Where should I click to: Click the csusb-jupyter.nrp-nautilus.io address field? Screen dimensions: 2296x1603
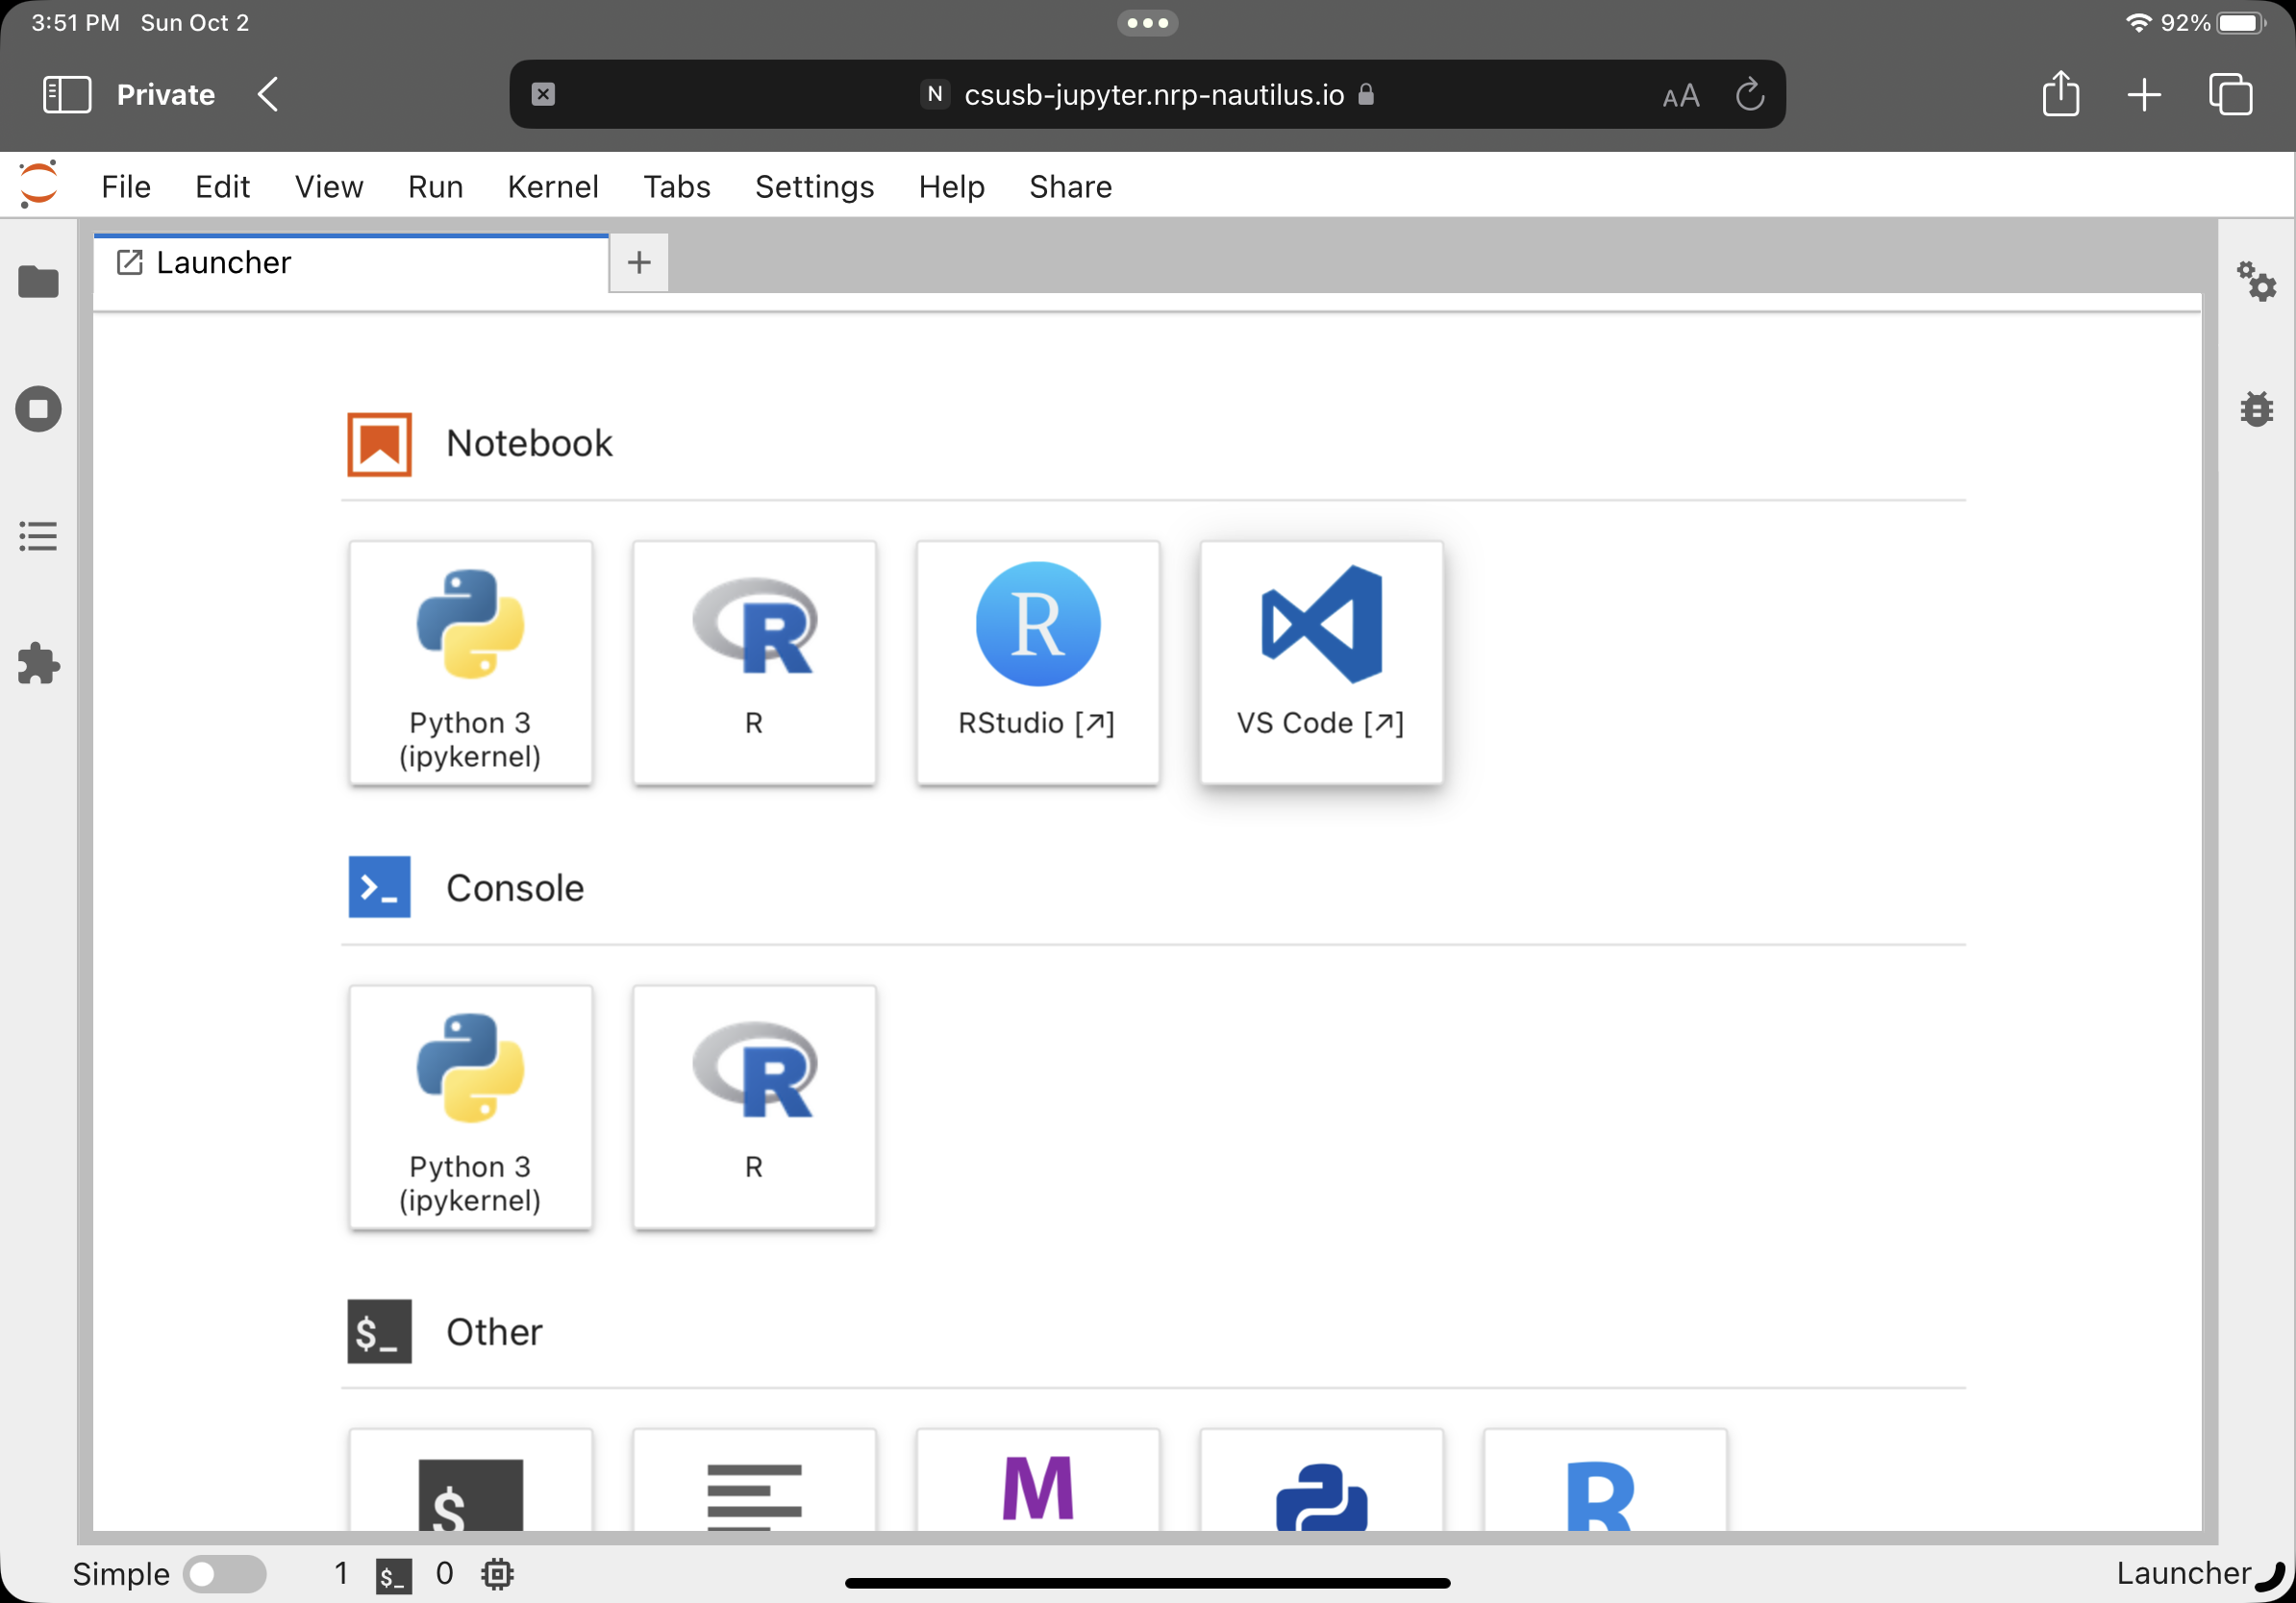point(1147,94)
